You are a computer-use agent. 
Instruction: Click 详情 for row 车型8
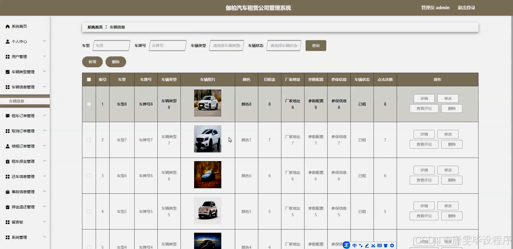[x=424, y=98]
